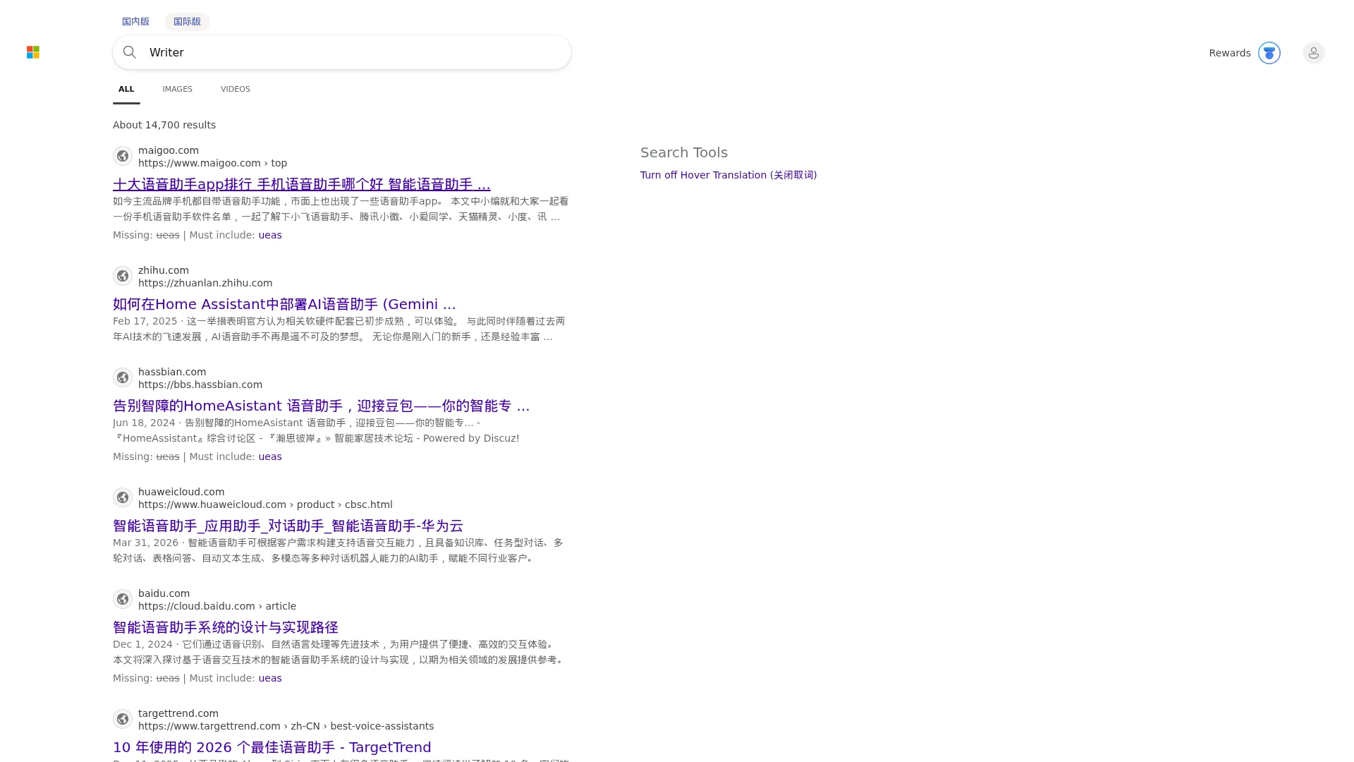Viewport: 1354px width, 762px height.
Task: Click the Search Tools heading
Action: [x=684, y=152]
